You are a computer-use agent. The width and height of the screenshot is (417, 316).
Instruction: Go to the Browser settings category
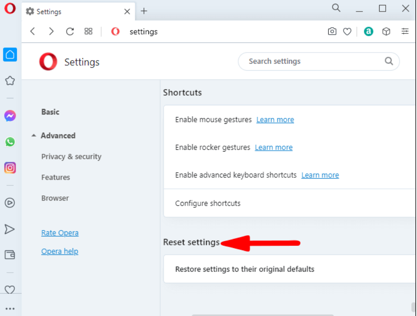pos(55,198)
